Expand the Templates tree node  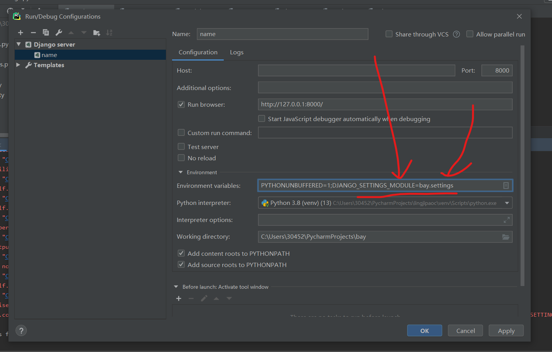coord(18,65)
